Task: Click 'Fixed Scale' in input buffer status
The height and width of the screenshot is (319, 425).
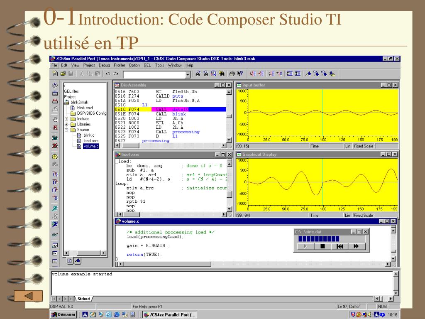Action: [364, 146]
